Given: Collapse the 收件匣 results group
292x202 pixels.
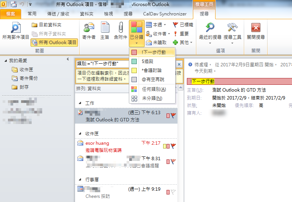Looking at the screenshot, I should pos(80,133).
